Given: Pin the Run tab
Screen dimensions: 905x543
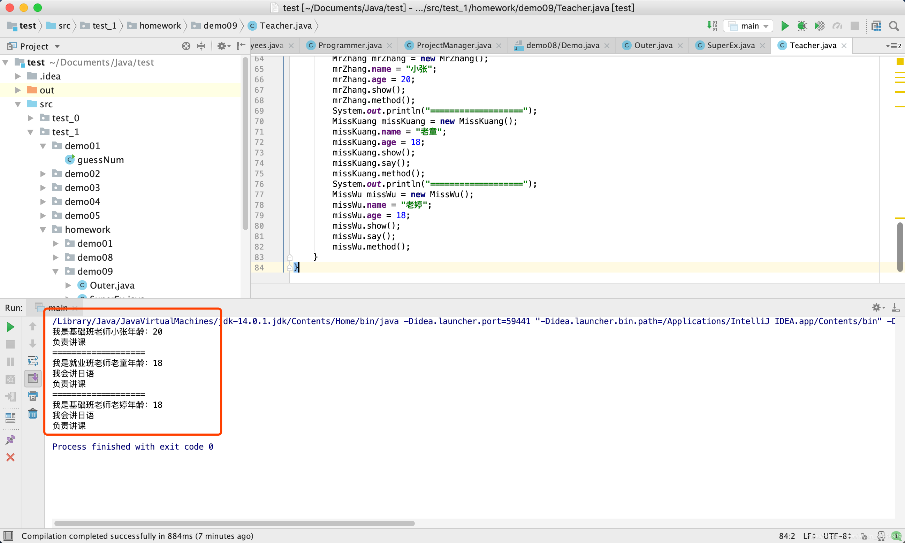Looking at the screenshot, I should tap(10, 439).
